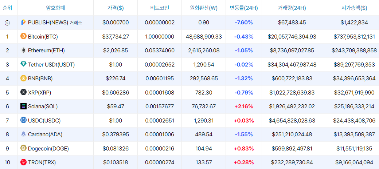This screenshot has height=169, width=379.
Task: Click TRON(TRX) coin name
Action: (42, 162)
